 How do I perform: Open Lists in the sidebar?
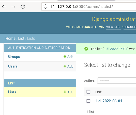pos(12,92)
